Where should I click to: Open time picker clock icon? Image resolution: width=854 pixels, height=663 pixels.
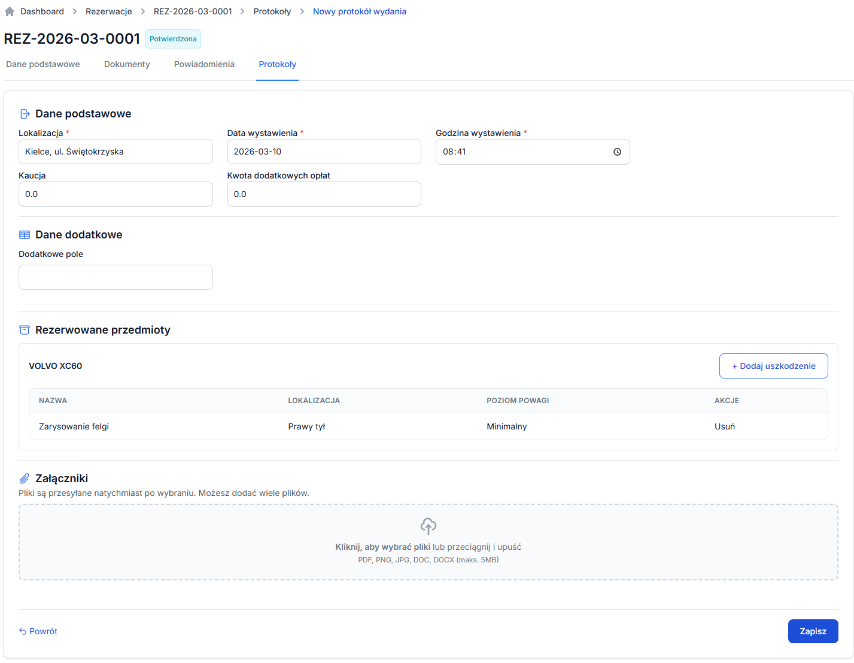617,152
